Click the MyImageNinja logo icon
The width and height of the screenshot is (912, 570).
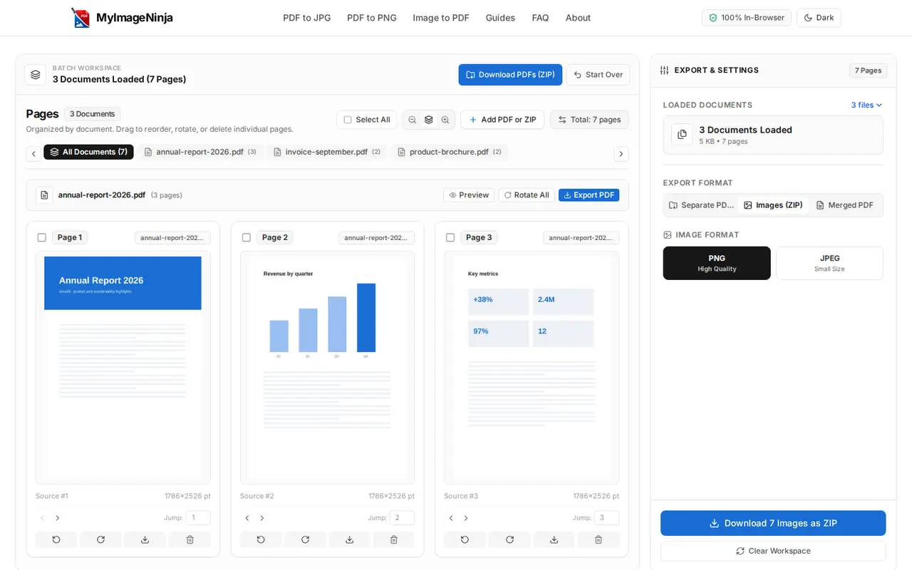coord(81,18)
